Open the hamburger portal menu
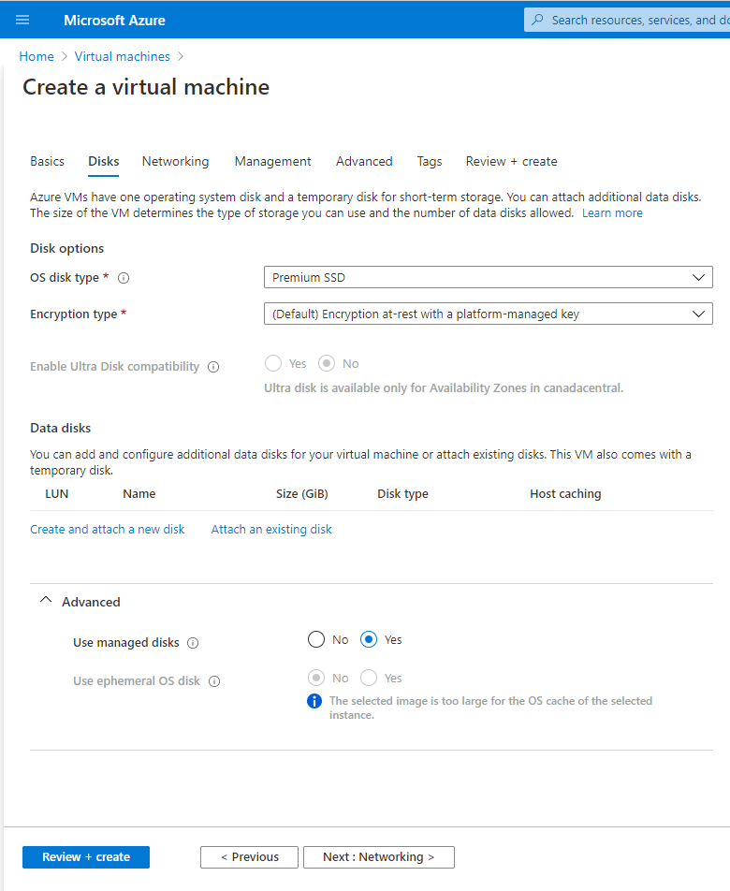 point(22,20)
